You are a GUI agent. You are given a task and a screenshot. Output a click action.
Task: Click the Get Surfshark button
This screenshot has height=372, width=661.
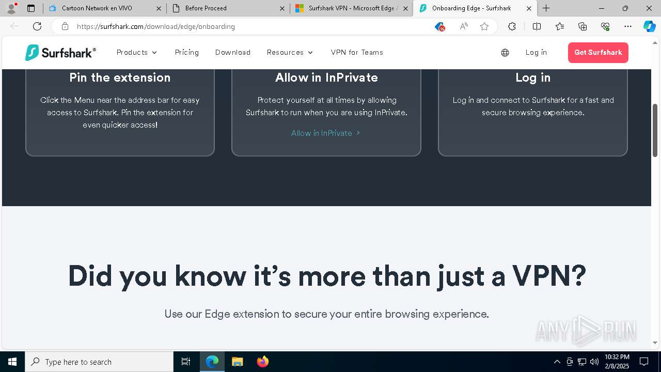[x=598, y=53]
